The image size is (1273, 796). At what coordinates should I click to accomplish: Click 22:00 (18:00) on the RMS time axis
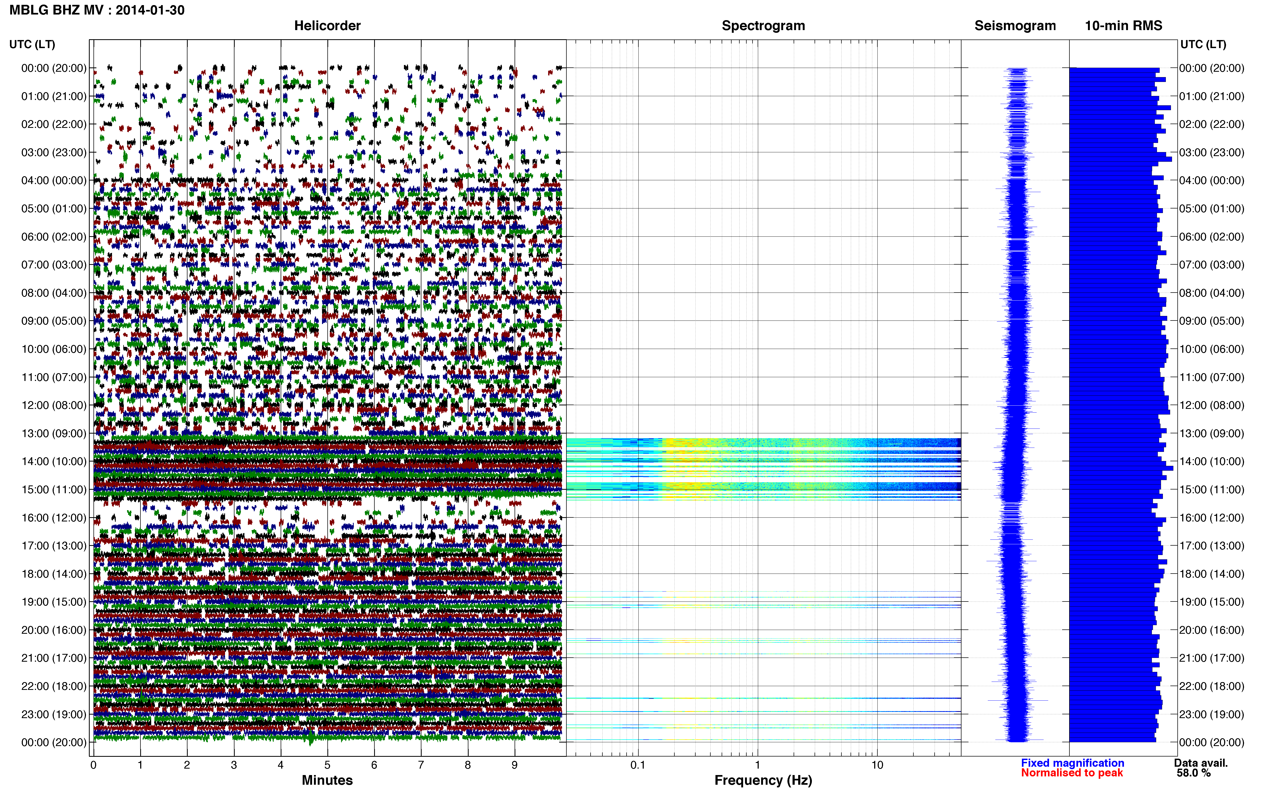point(1211,686)
